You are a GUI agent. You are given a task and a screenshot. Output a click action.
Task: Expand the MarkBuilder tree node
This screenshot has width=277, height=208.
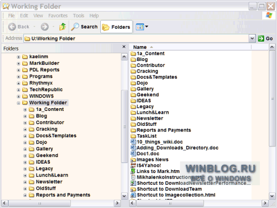tap(18, 64)
